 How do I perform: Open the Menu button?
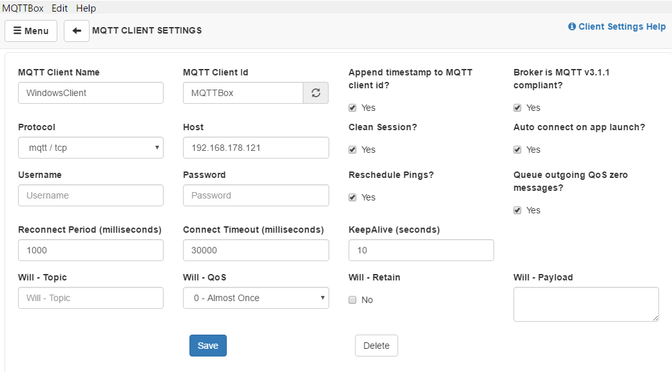tap(31, 31)
